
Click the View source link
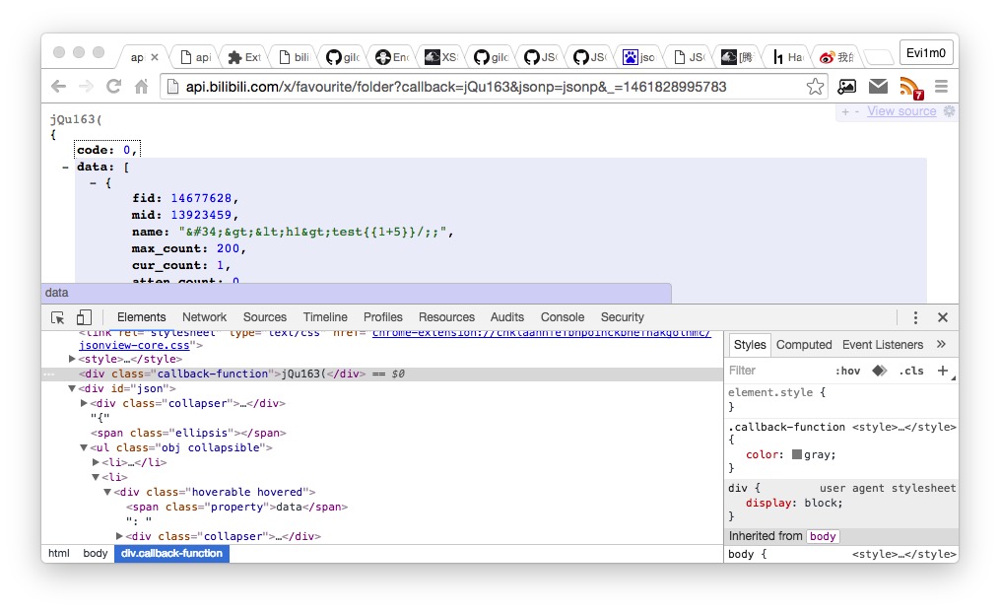tap(900, 111)
